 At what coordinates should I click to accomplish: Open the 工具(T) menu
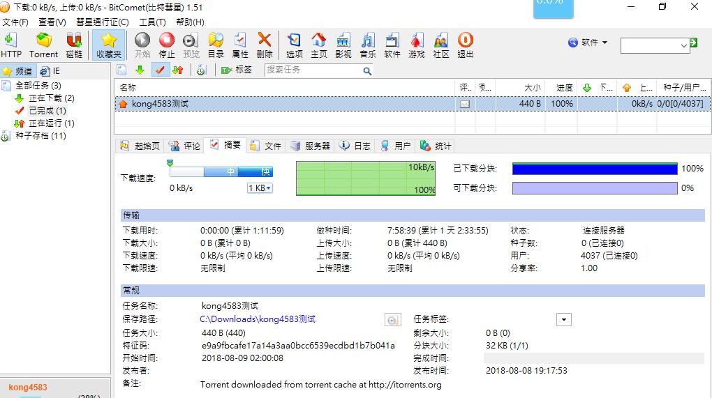[152, 22]
